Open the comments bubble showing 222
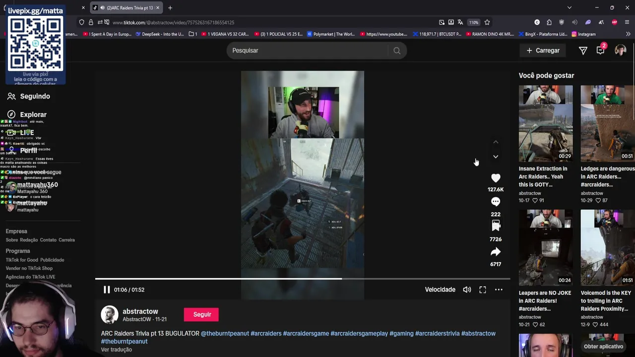The image size is (635, 357). tap(496, 202)
